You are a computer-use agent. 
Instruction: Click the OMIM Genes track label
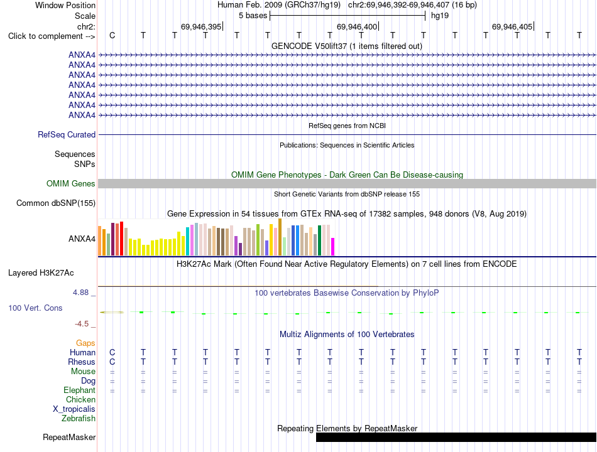pyautogui.click(x=71, y=183)
